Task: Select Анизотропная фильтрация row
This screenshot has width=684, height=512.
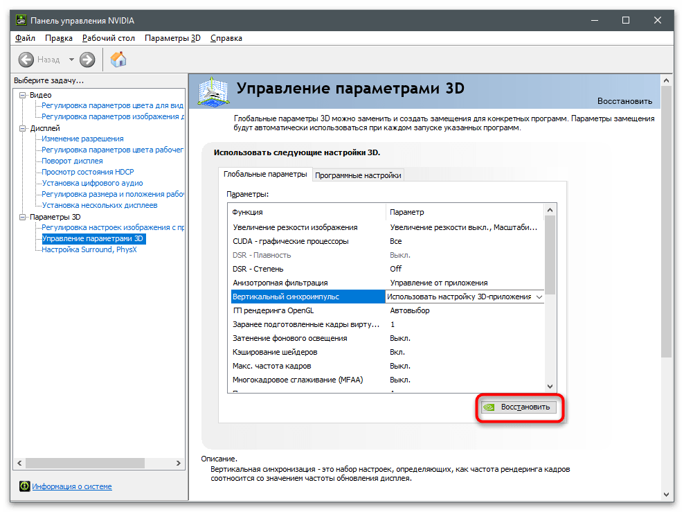Action: [386, 283]
